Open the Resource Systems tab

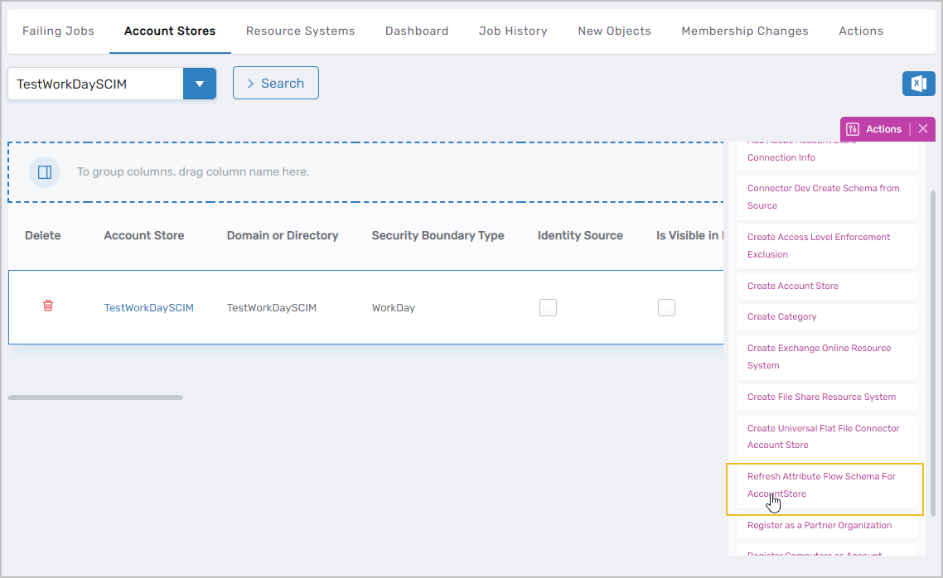(x=300, y=31)
